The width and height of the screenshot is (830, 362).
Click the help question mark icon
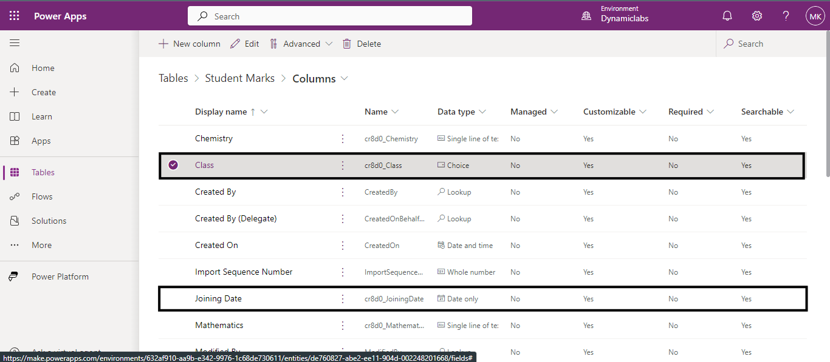coord(786,16)
